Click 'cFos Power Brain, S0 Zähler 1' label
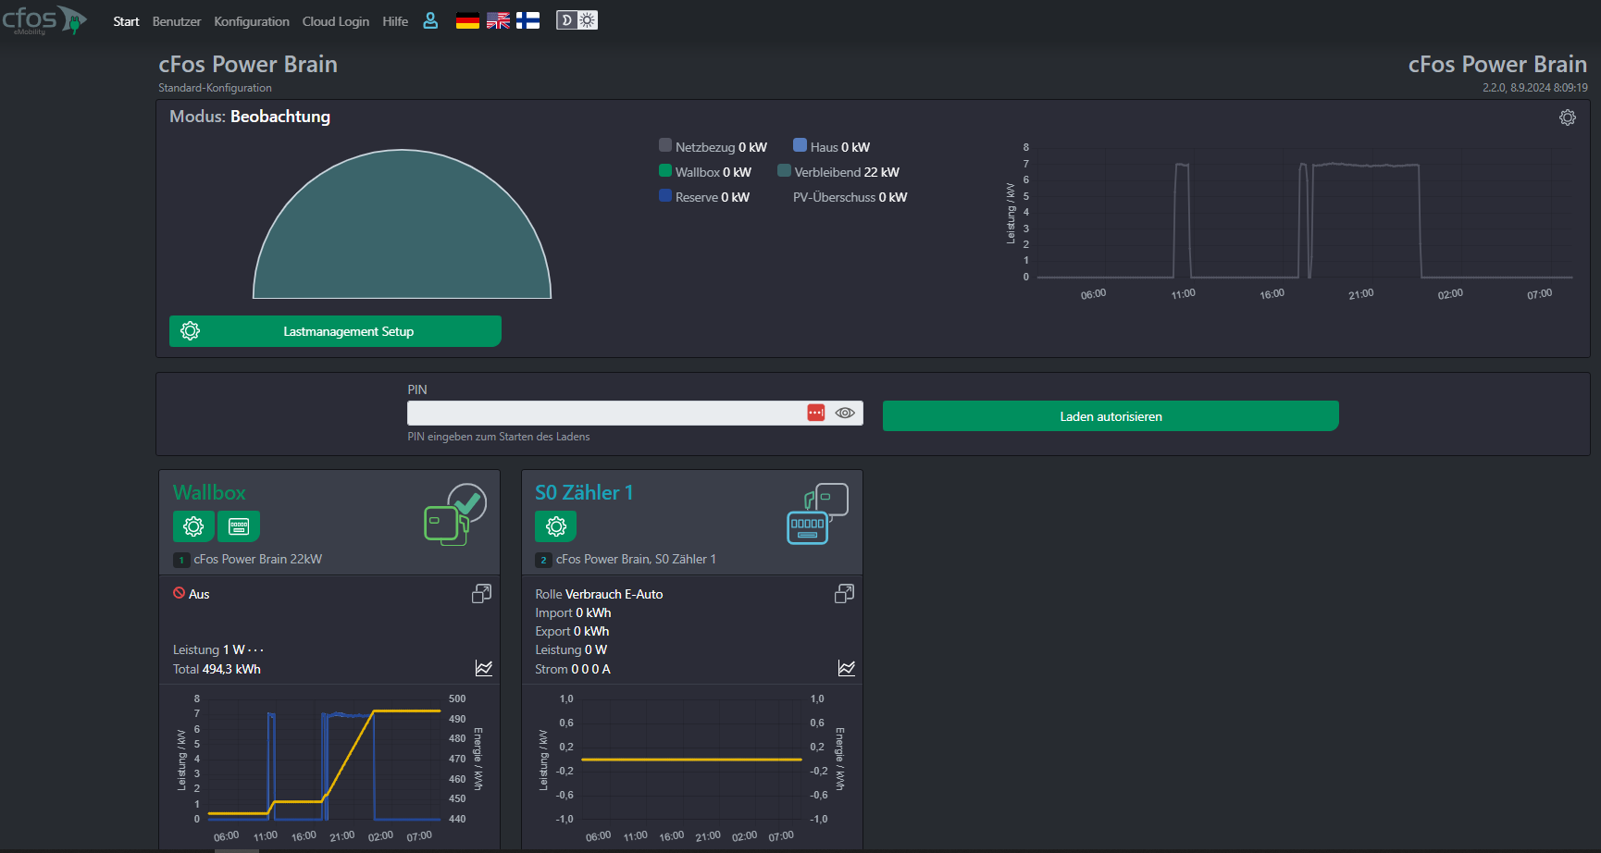This screenshot has width=1601, height=853. pyautogui.click(x=636, y=559)
